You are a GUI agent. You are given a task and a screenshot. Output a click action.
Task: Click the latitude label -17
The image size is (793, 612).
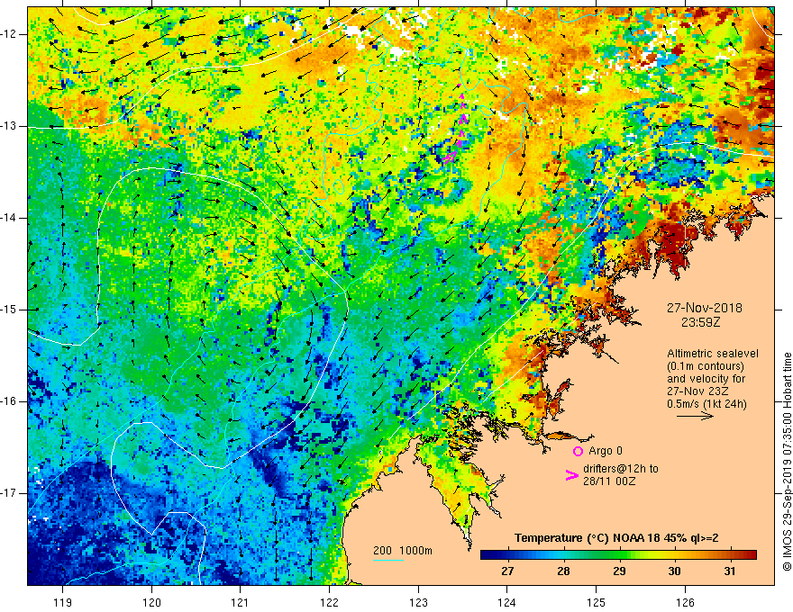(9, 493)
